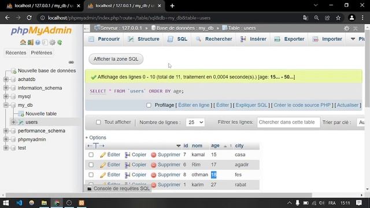Expand the achatdb database node
This screenshot has width=370, height=208.
6,79
